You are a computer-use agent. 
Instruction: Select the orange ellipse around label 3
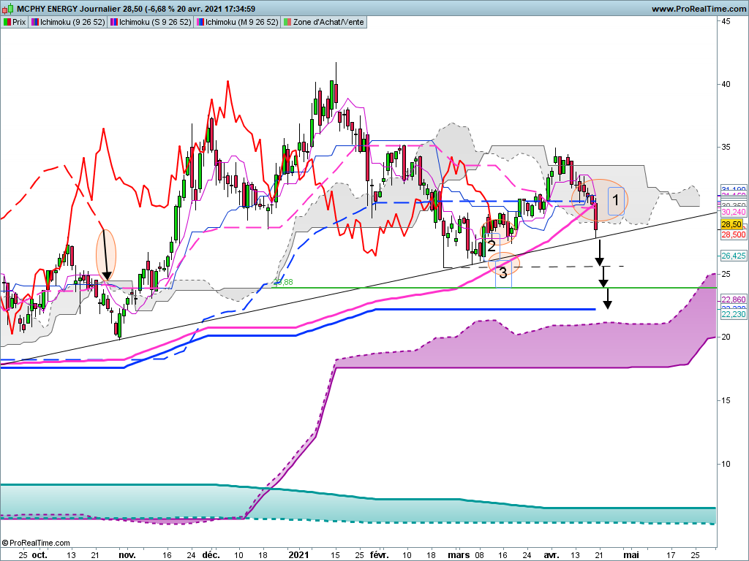click(x=503, y=264)
